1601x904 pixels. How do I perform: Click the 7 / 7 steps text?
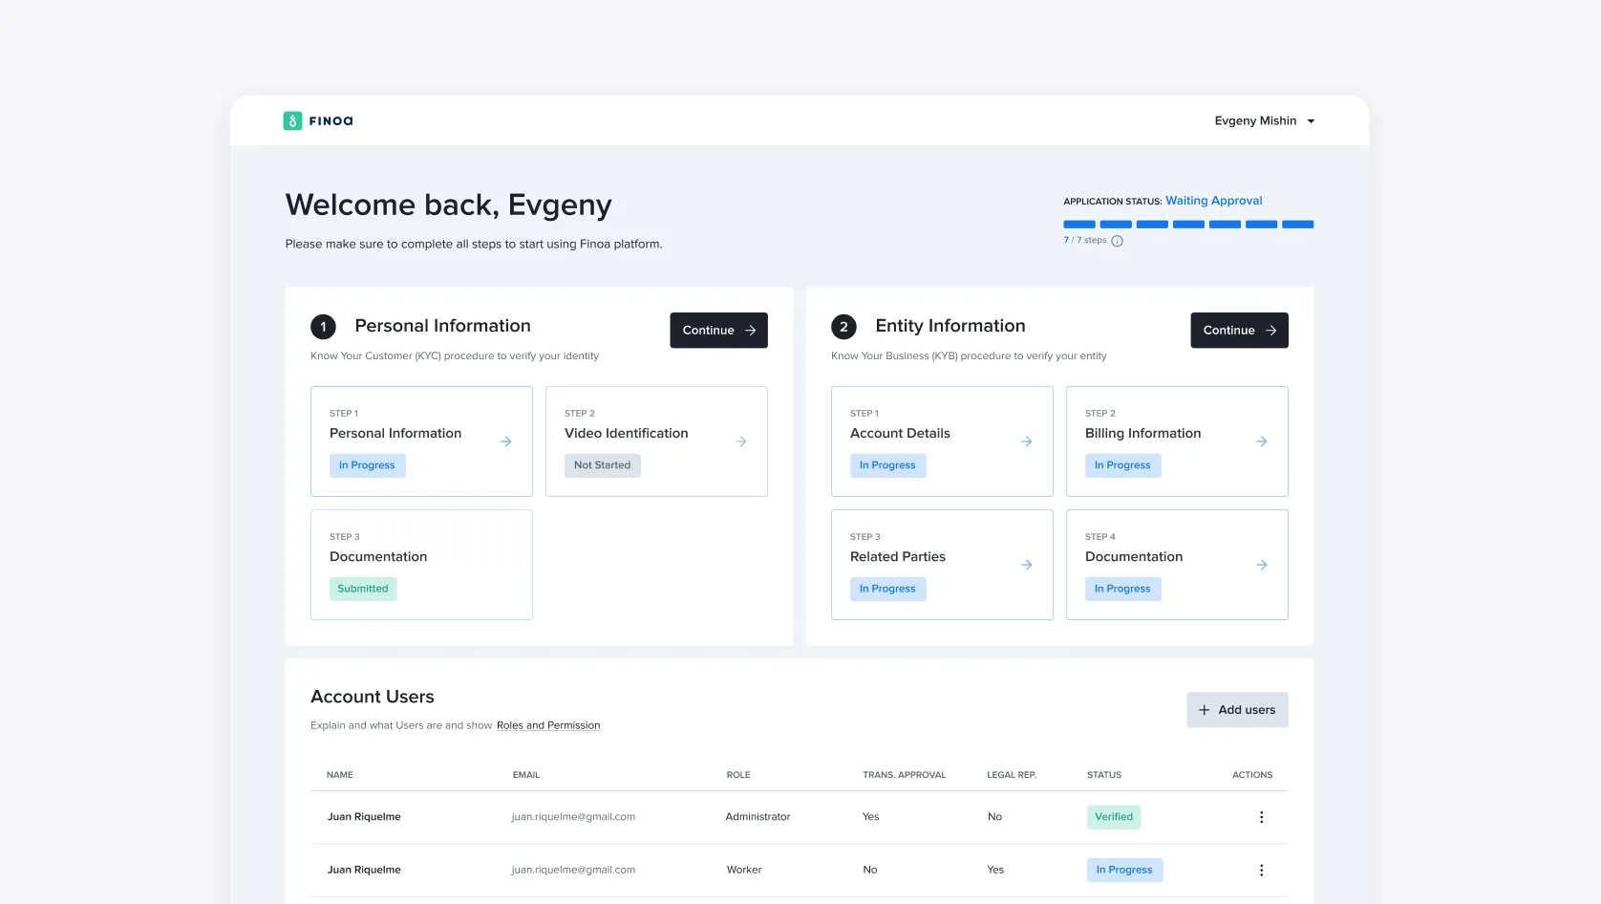(1085, 240)
